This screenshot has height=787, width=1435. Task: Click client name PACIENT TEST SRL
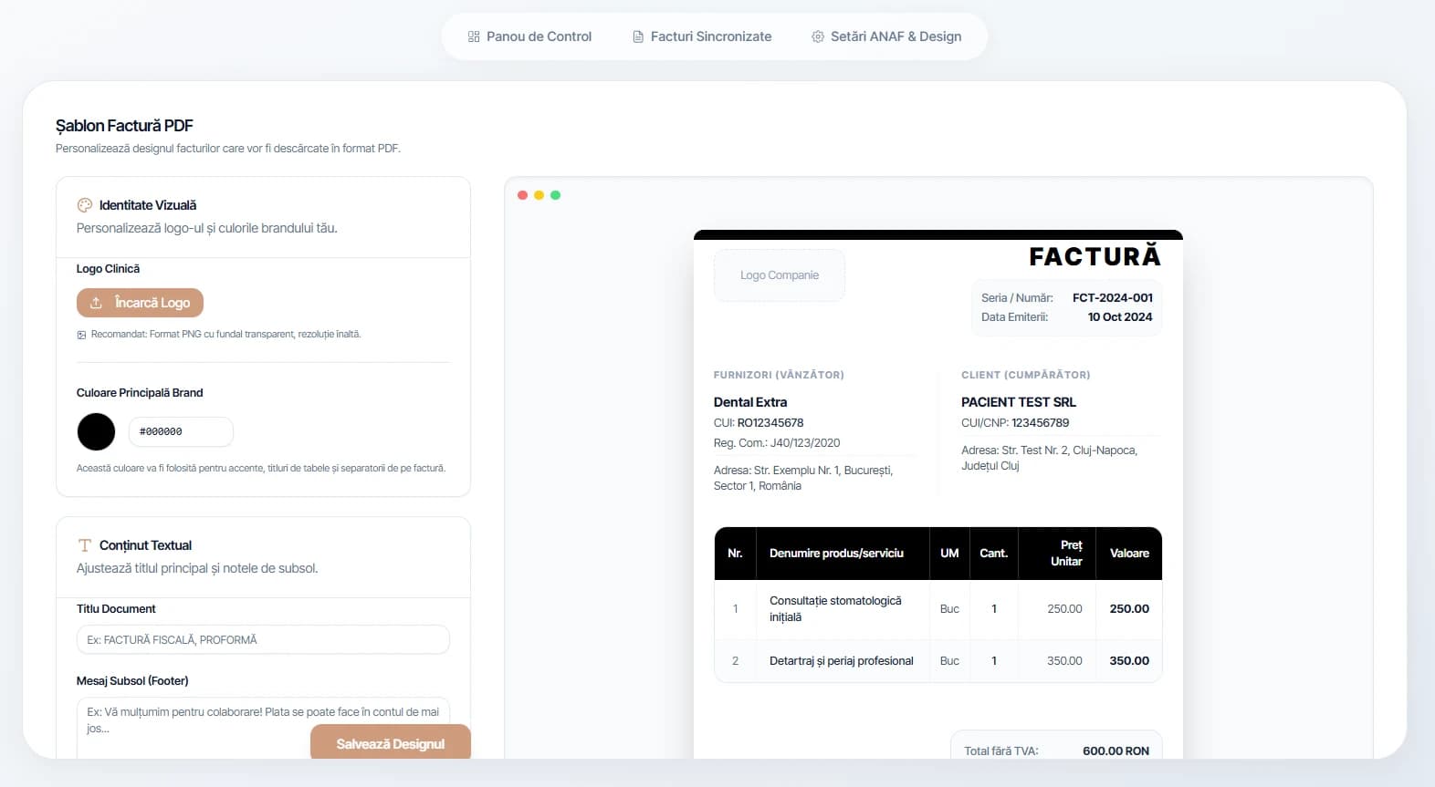tap(1019, 402)
